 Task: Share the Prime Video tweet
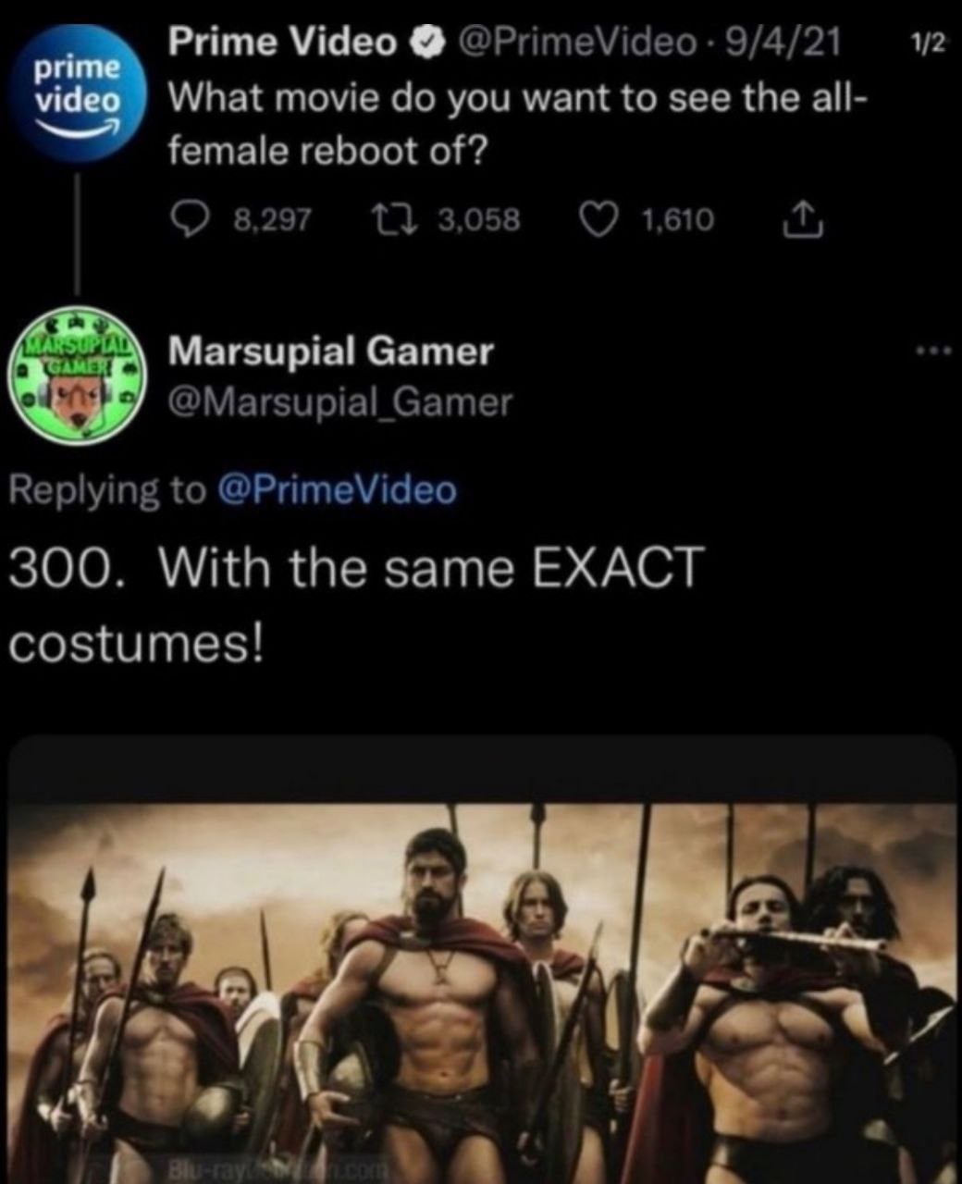tap(803, 218)
